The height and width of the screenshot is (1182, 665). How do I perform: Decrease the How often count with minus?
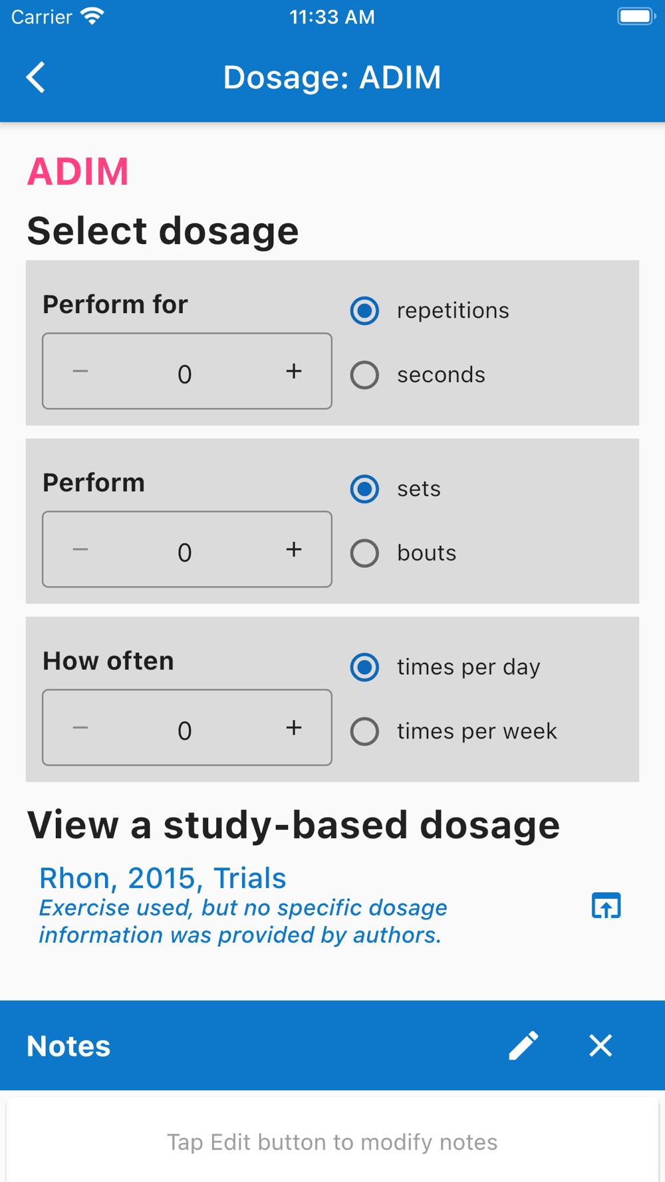[80, 728]
